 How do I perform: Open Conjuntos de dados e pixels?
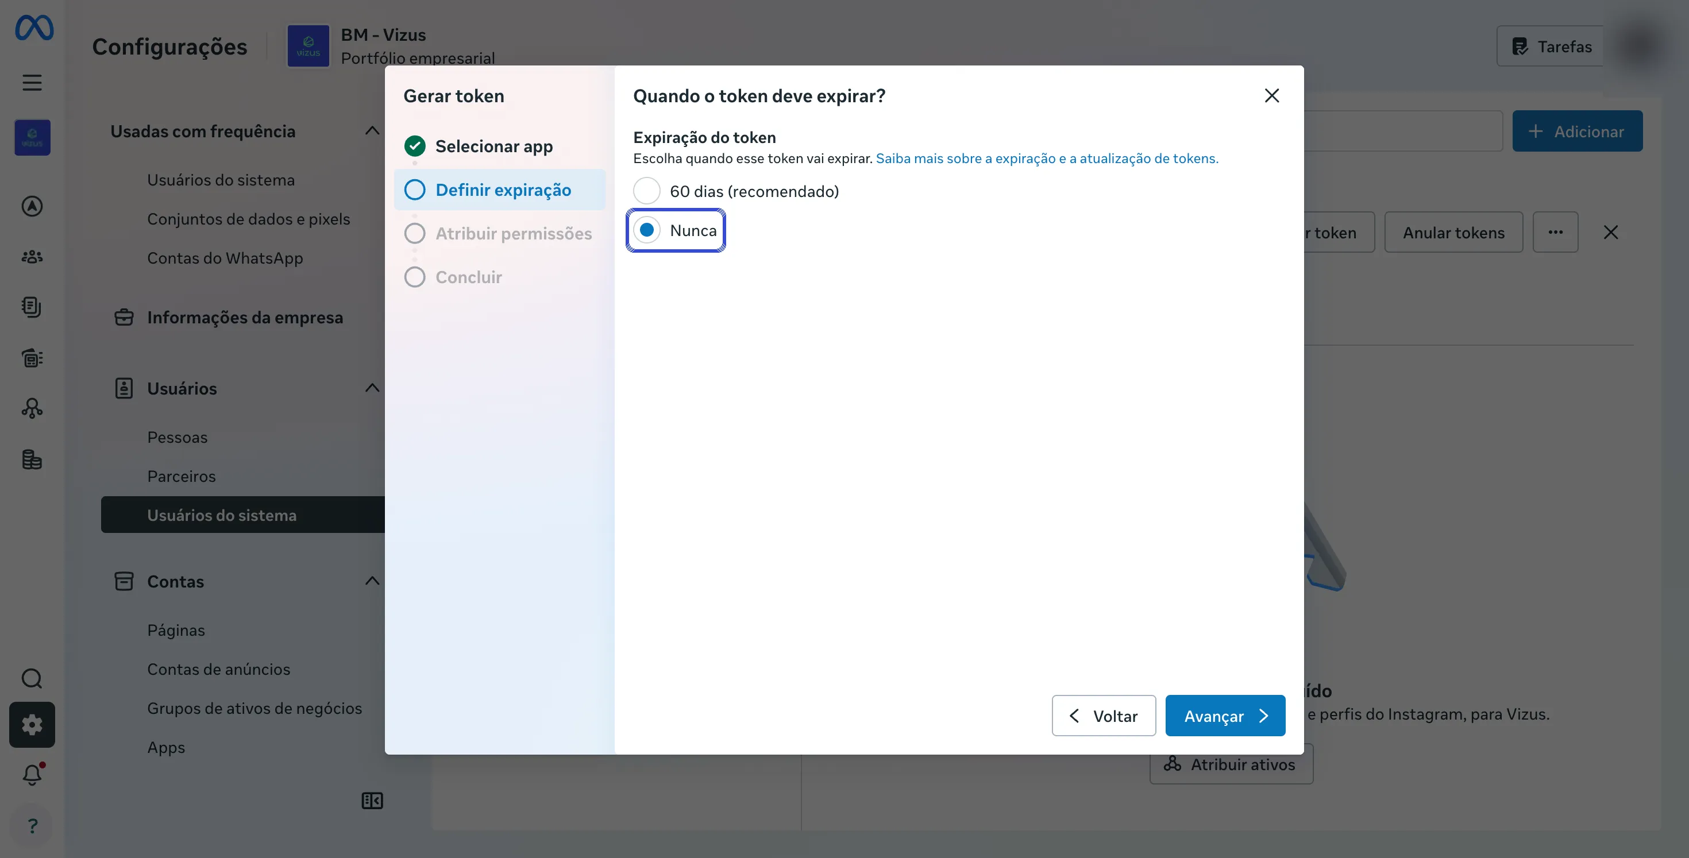249,219
